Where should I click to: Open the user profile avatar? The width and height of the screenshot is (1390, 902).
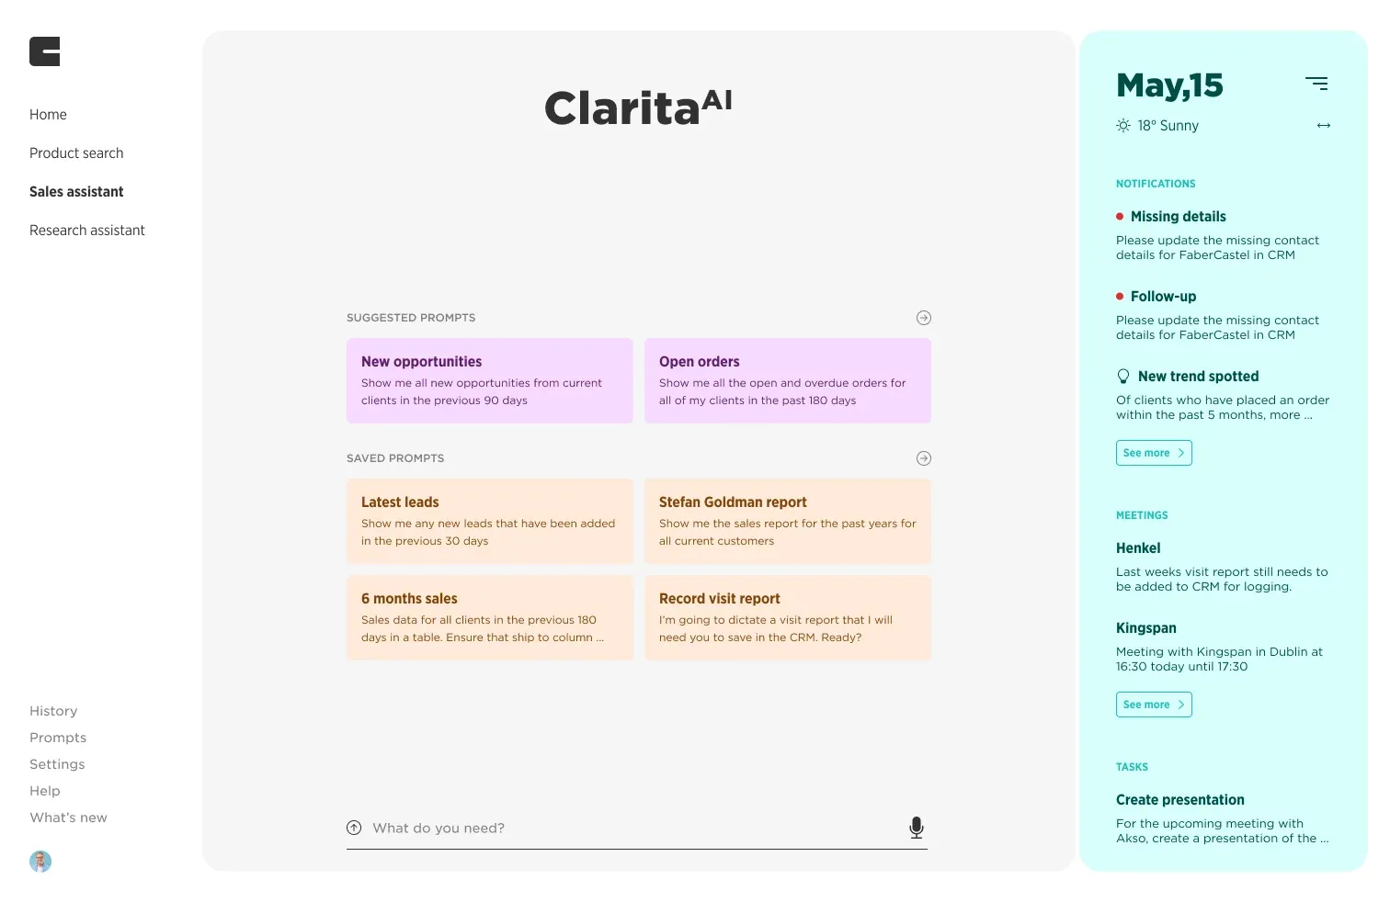[40, 861]
